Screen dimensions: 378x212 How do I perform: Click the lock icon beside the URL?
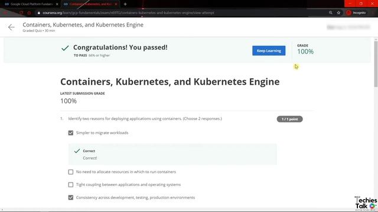pos(38,13)
